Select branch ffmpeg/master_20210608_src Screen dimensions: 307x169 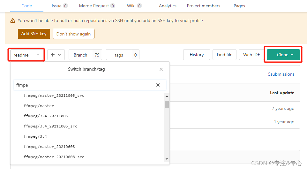54,157
